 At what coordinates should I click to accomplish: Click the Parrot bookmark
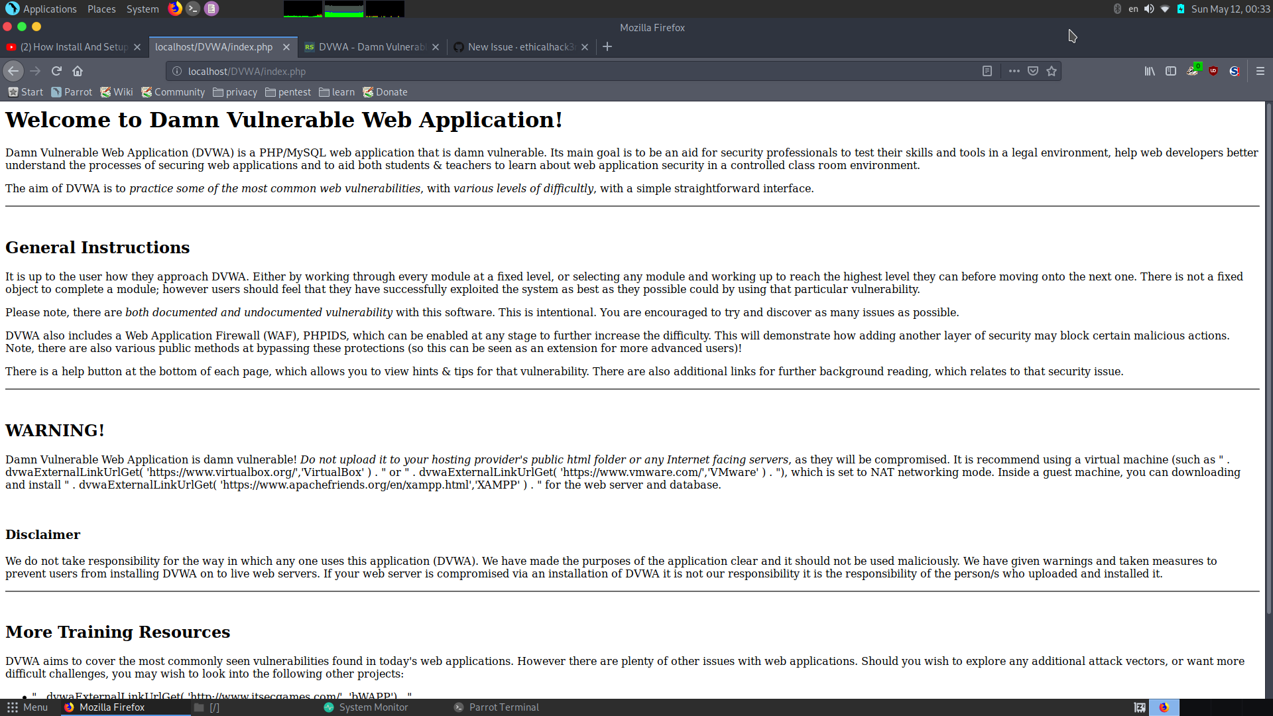(72, 92)
